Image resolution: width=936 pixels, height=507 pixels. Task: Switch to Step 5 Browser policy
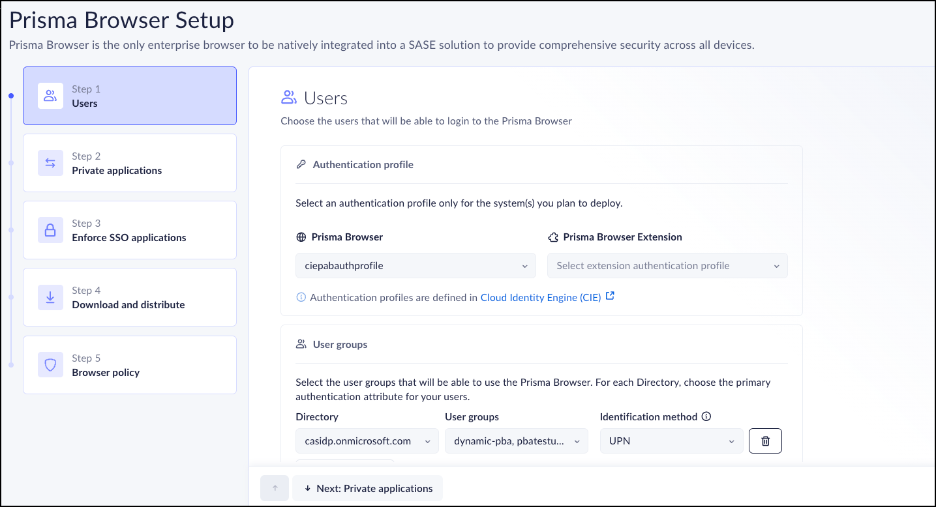click(130, 365)
